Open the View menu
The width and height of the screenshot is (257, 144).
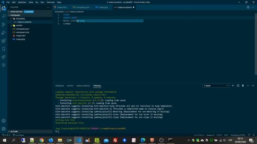tap(31, 2)
